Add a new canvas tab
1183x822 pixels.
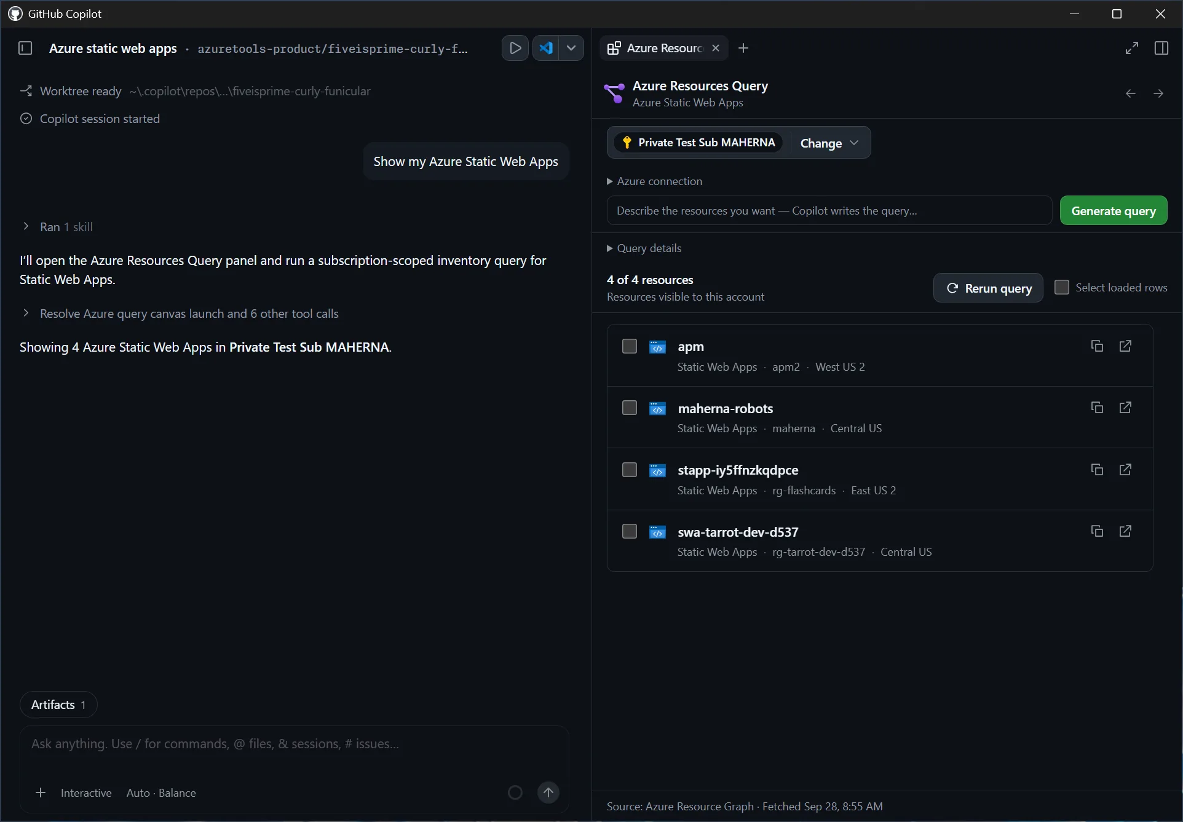tap(743, 48)
